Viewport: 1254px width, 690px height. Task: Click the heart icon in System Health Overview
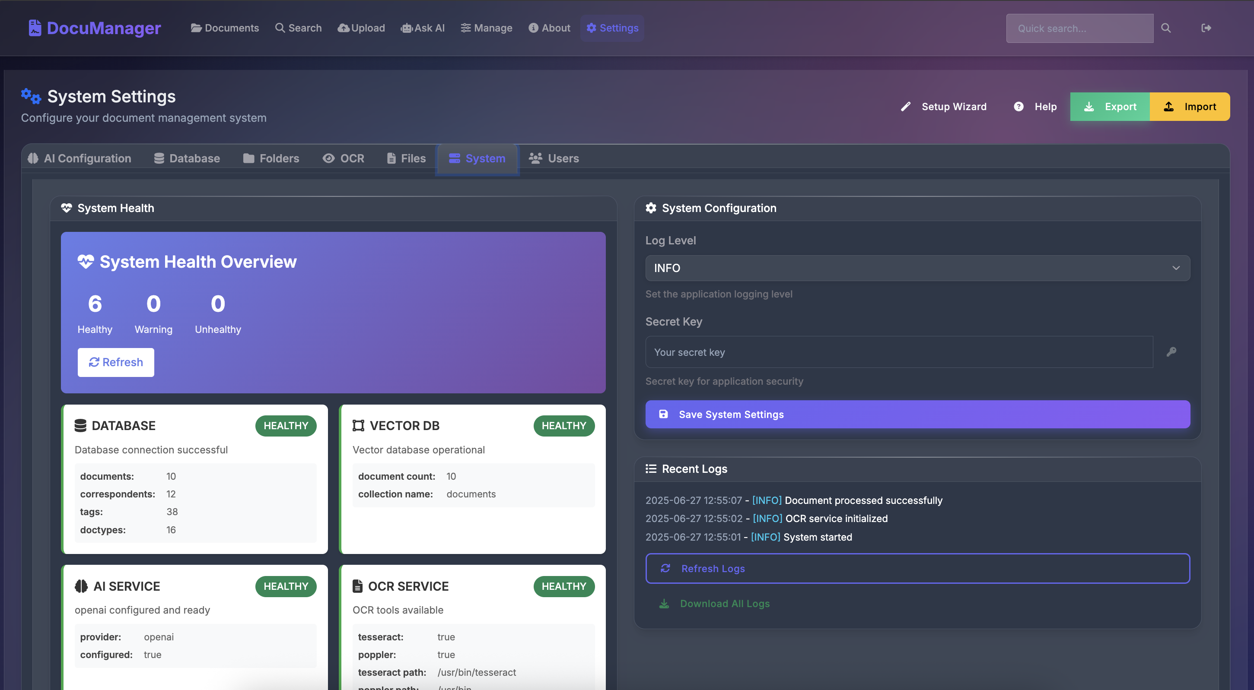[x=86, y=262]
